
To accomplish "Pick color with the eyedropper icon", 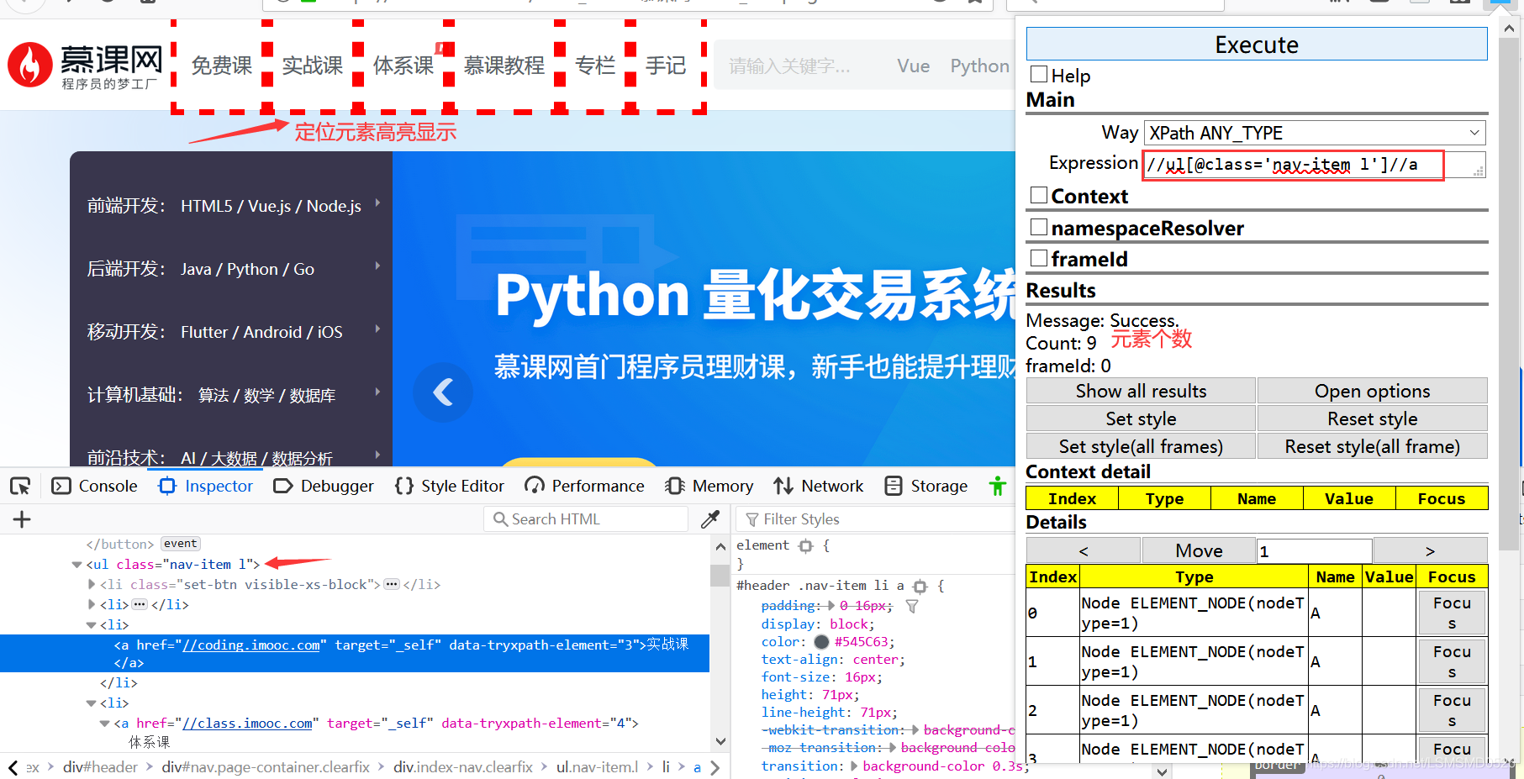I will [710, 519].
